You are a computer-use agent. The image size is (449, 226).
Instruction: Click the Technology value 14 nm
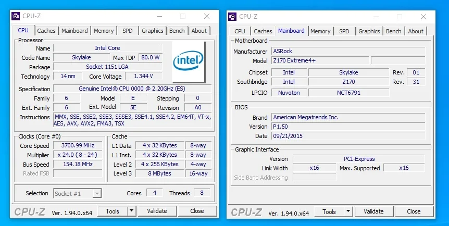pyautogui.click(x=68, y=76)
